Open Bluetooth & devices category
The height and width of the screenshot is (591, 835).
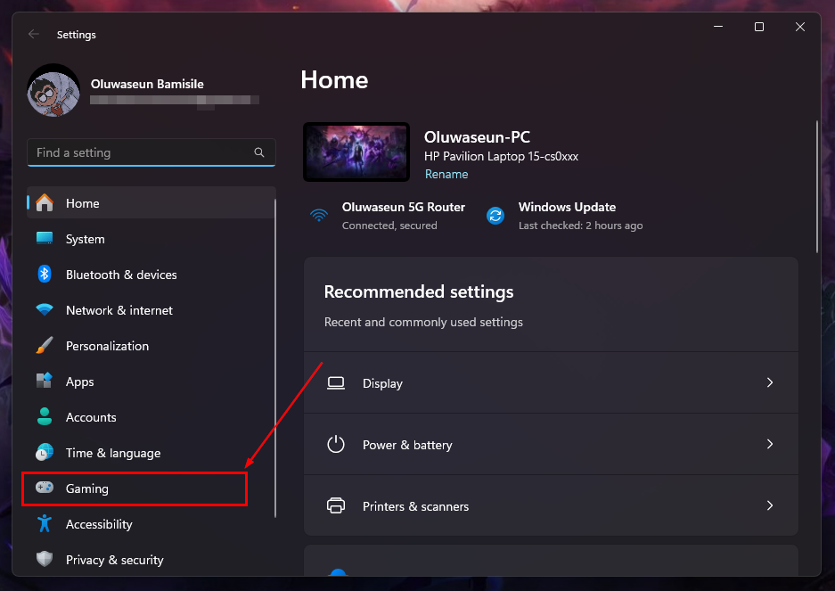151,275
